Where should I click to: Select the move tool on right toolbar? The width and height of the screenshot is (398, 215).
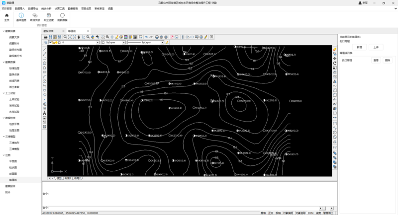tap(335, 59)
